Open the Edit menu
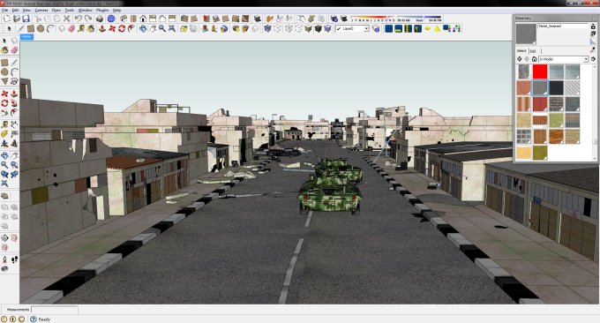Viewport: 600px width, 323px height. point(15,11)
